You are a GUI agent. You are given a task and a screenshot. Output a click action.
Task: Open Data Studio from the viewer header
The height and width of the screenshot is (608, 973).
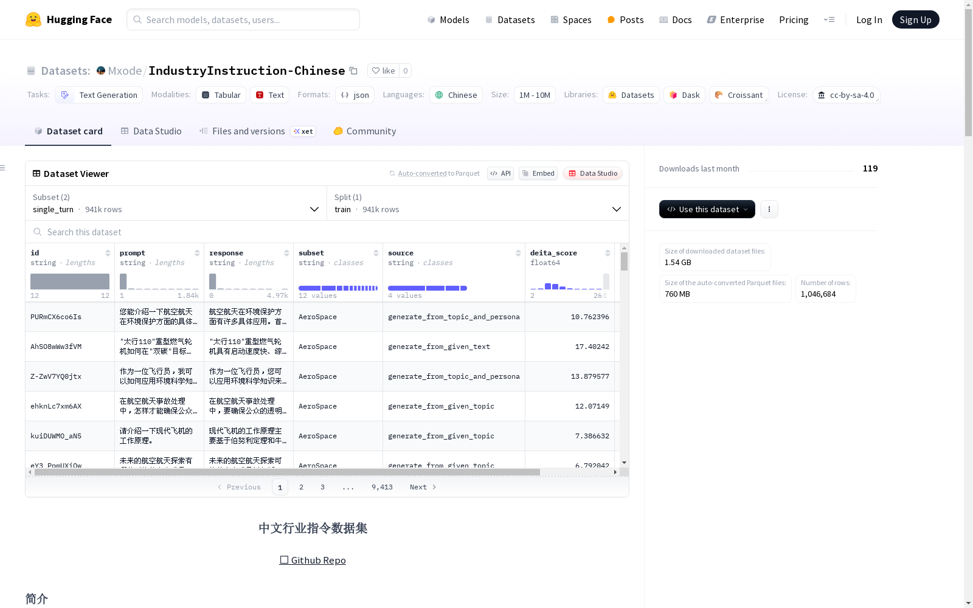[592, 173]
